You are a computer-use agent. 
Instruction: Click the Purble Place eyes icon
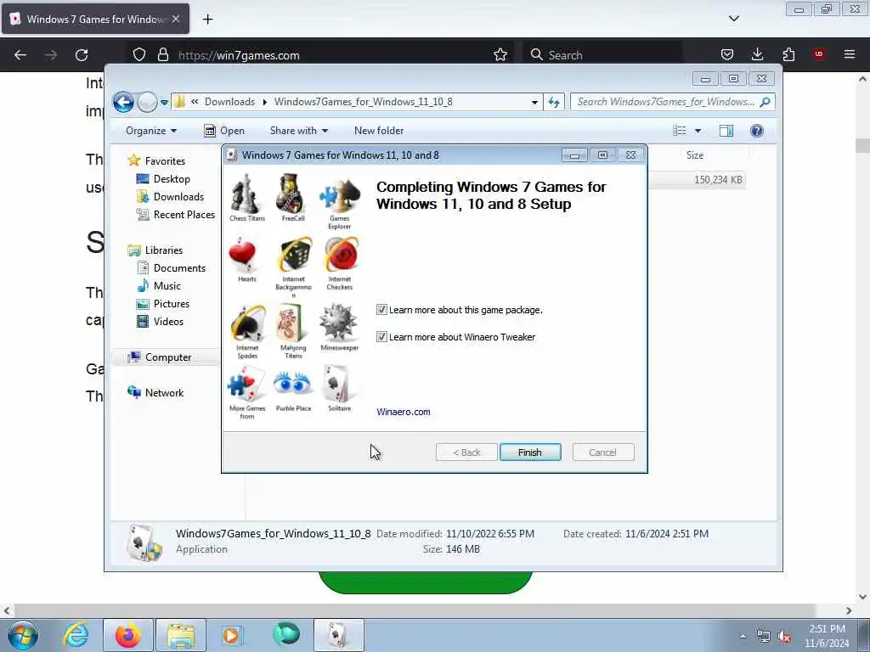pos(292,384)
